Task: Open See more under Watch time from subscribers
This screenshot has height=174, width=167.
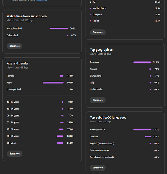Action: click(15, 46)
